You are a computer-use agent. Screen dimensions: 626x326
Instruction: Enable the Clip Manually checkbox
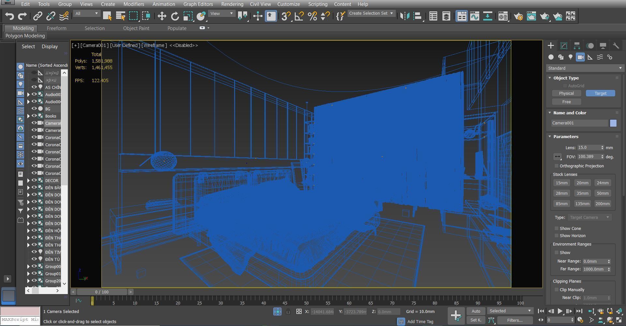coord(557,290)
